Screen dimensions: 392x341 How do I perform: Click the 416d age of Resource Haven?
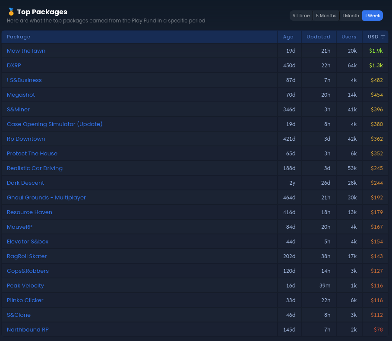[289, 212]
